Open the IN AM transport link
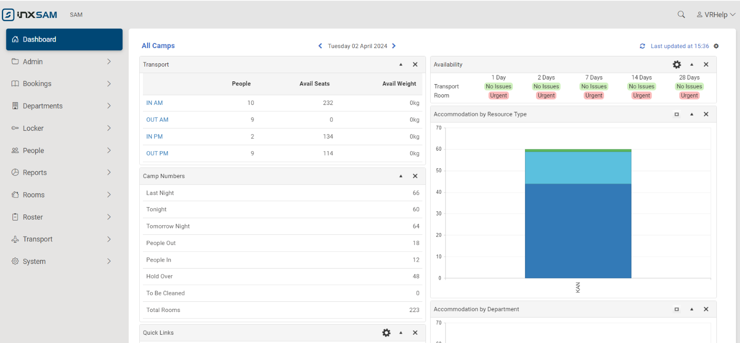Image resolution: width=740 pixels, height=343 pixels. tap(154, 103)
